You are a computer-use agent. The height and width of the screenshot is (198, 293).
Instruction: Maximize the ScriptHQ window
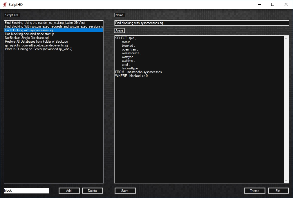(x=272, y=4)
